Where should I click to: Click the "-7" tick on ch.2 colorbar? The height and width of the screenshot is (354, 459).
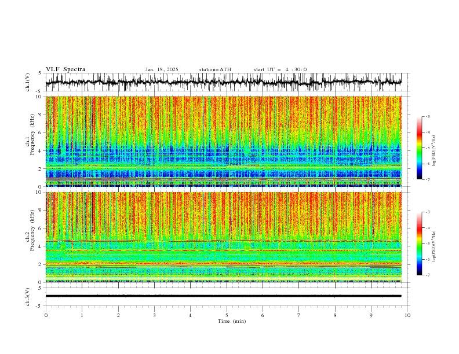point(428,275)
